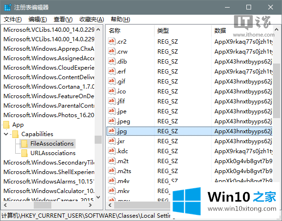This screenshot has width=282, height=221.
Task: Click the FileAssociations folder icon
Action: tap(24, 144)
